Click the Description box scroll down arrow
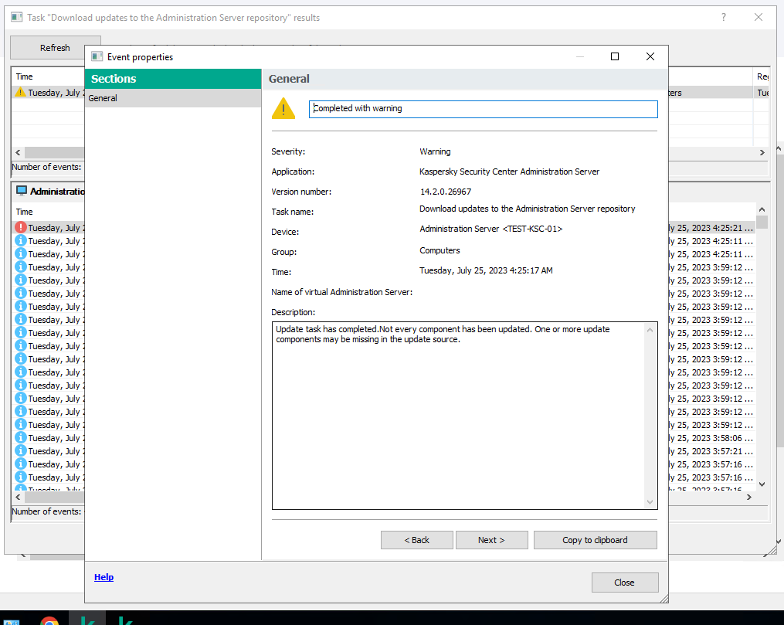Image resolution: width=784 pixels, height=625 pixels. (x=650, y=502)
